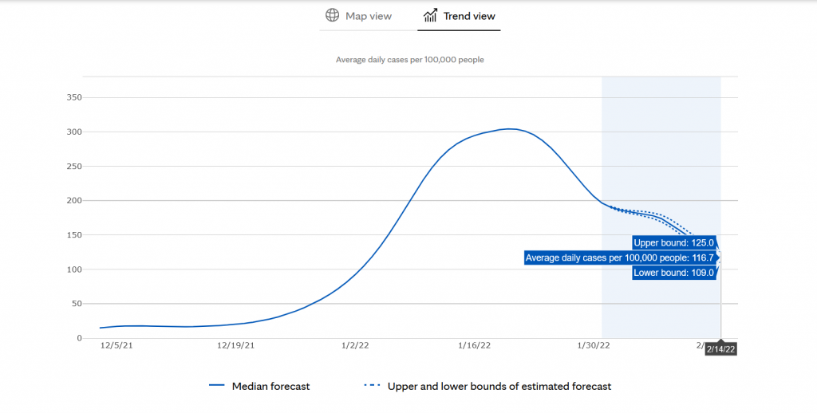This screenshot has width=817, height=413.
Task: Click the 1/30/22 x-axis date label
Action: [593, 346]
